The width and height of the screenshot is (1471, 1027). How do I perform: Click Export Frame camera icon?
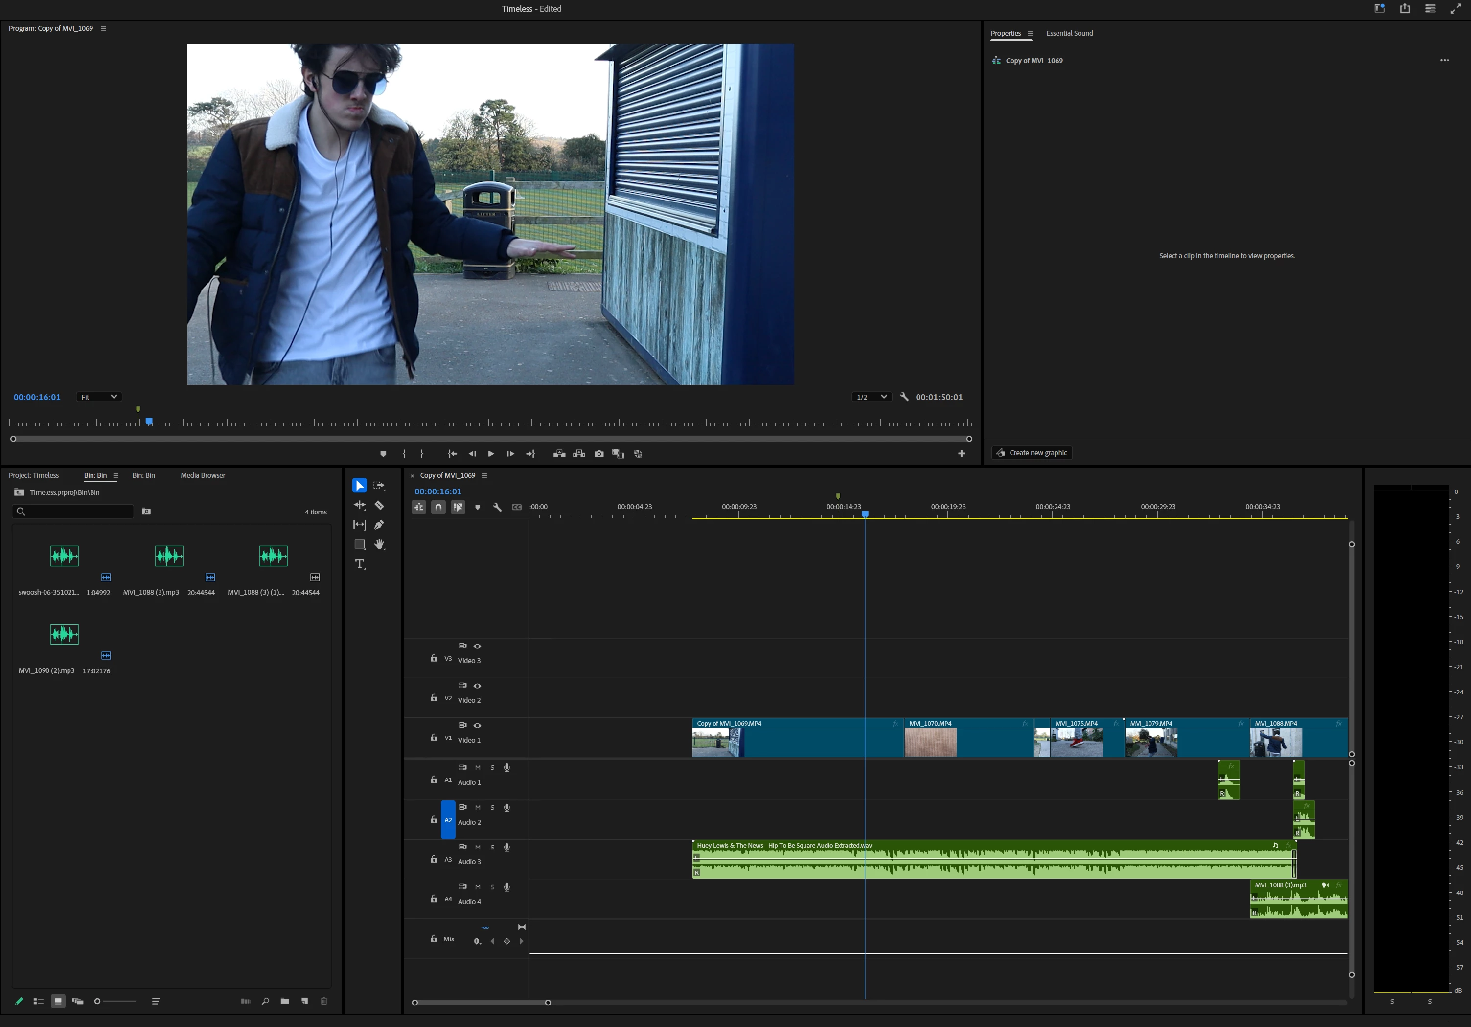[x=599, y=454]
